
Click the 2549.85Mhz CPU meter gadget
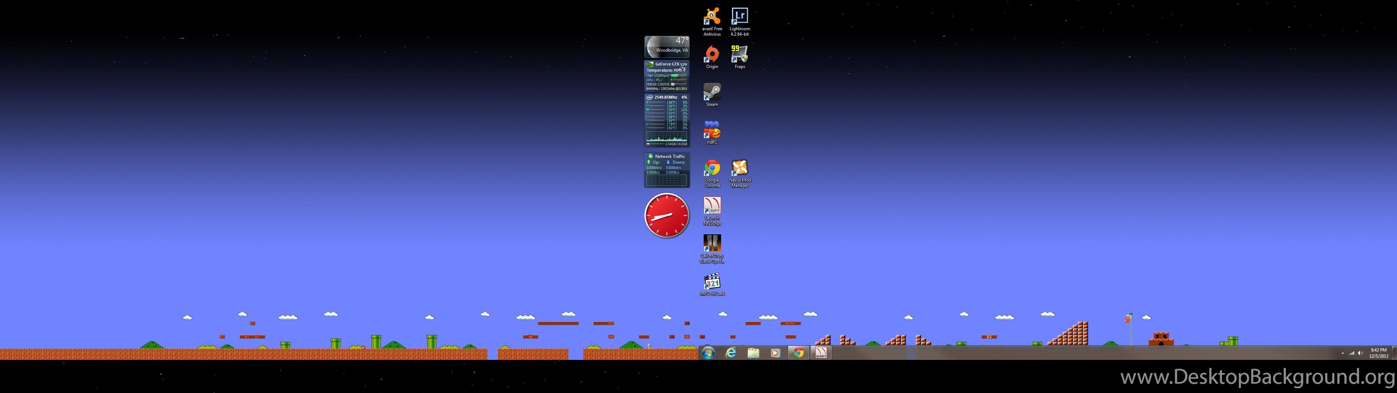(667, 120)
